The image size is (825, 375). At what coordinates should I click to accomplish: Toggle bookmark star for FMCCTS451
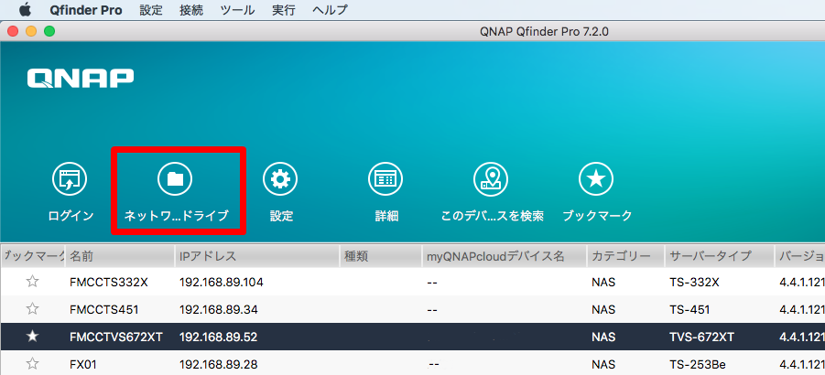coord(33,309)
